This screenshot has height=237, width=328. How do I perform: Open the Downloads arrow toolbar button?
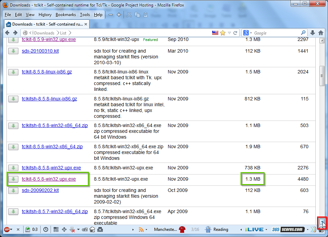click(x=313, y=33)
